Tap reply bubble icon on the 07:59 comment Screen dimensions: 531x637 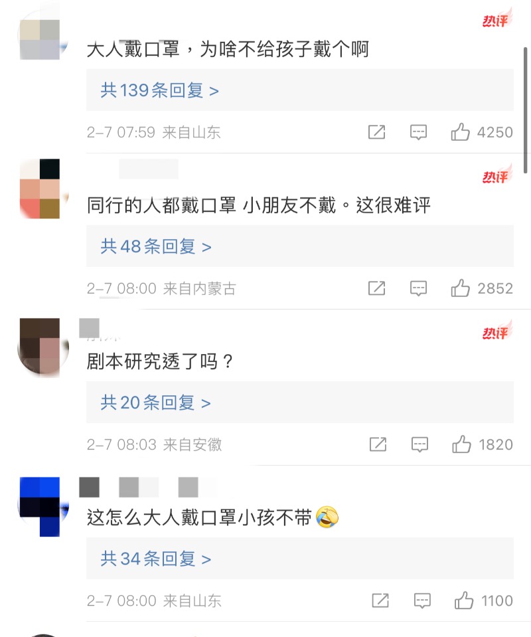pyautogui.click(x=418, y=132)
